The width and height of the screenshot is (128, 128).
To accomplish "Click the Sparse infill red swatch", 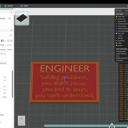I will point(116,21).
